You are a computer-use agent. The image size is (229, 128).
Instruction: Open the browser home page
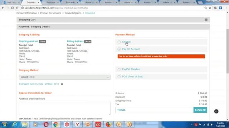point(17,8)
